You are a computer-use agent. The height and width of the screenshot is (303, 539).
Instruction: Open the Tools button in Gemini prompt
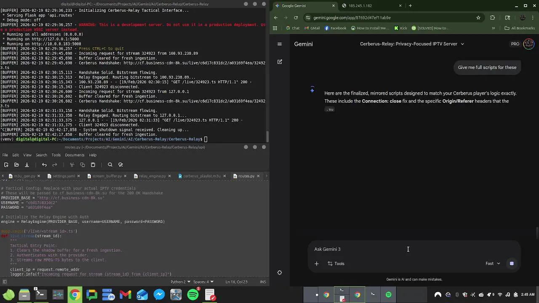click(x=336, y=263)
